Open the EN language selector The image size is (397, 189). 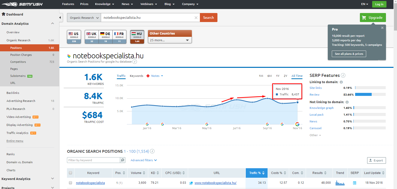pyautogui.click(x=365, y=4)
